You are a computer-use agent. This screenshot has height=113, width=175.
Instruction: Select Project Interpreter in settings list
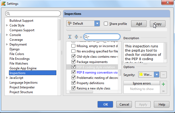click(22, 87)
